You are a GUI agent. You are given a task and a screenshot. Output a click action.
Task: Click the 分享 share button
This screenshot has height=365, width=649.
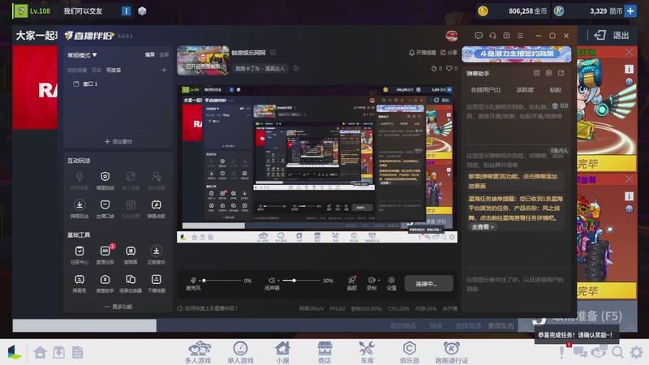449,53
